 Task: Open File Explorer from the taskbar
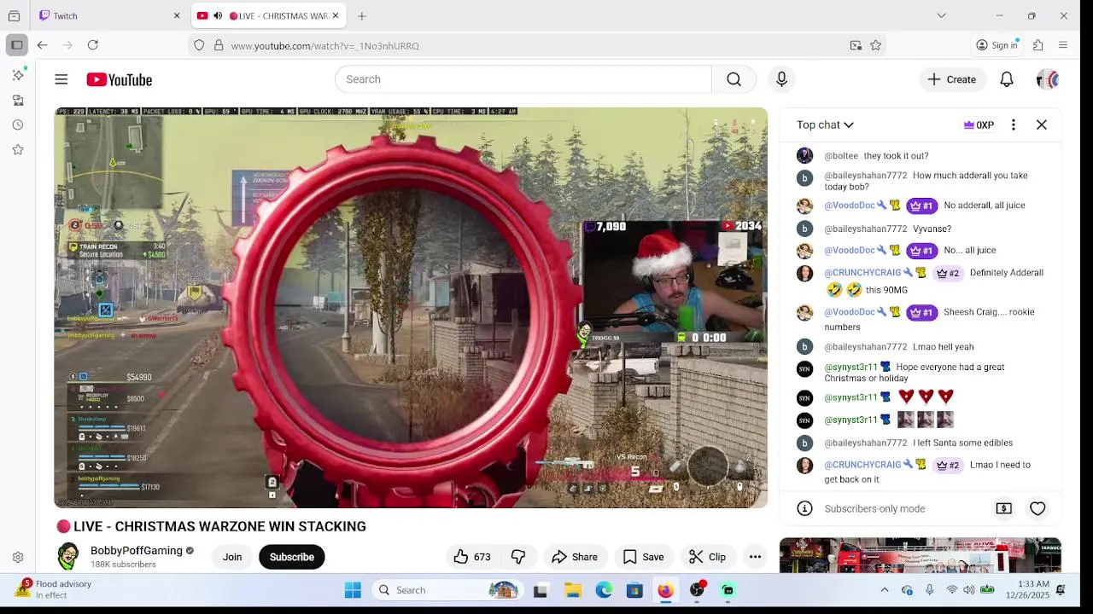pyautogui.click(x=573, y=590)
